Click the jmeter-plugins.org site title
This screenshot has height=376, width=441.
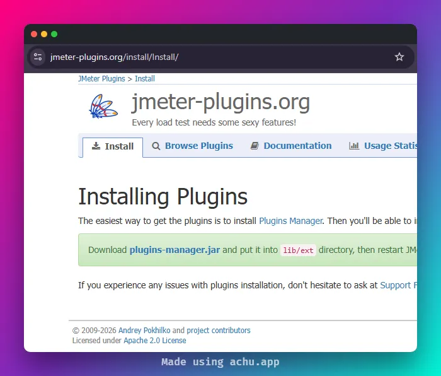[x=220, y=102]
